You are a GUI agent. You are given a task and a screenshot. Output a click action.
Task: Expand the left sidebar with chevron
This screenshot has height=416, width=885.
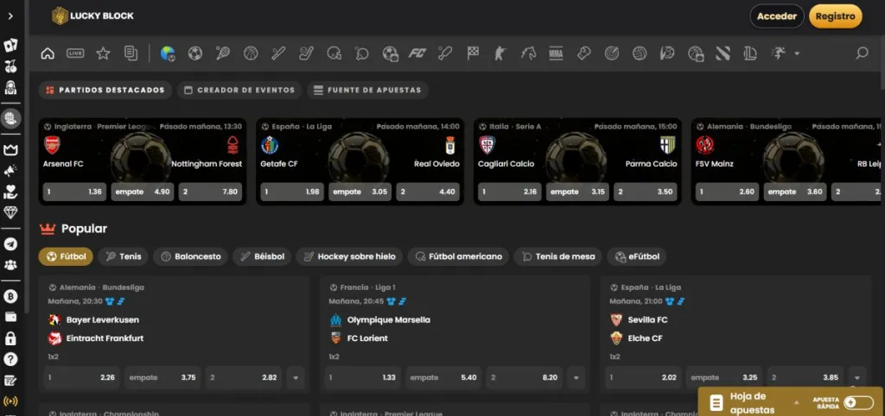click(10, 16)
